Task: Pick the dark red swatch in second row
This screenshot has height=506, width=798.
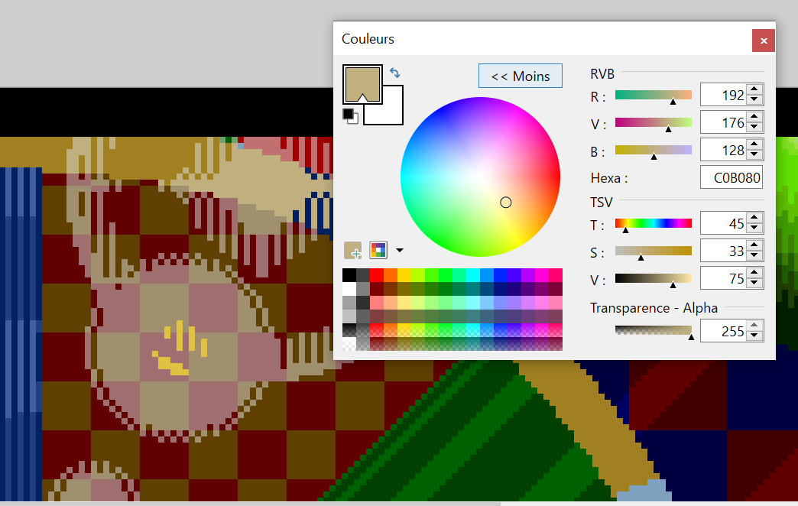Action: click(377, 289)
